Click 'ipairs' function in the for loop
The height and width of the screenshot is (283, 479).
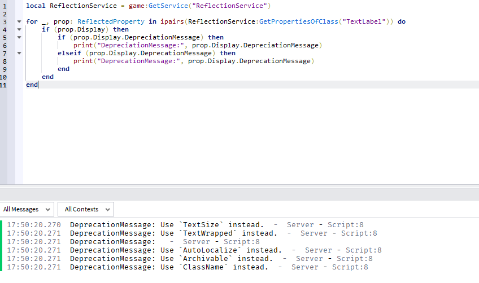click(x=172, y=21)
